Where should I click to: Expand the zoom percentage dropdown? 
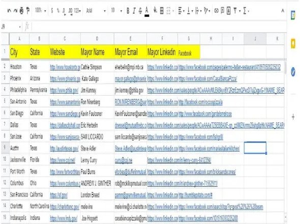pyautogui.click(x=41, y=11)
